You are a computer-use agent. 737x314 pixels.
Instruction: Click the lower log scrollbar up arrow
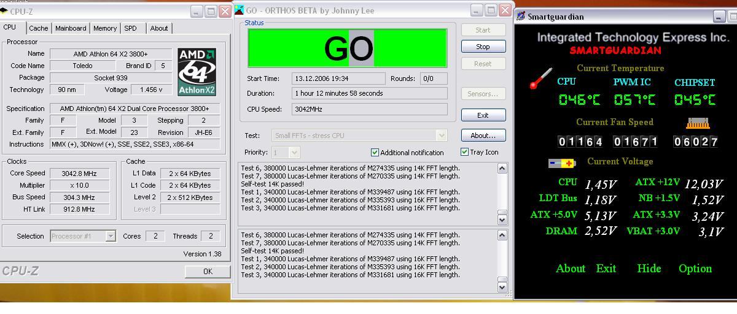502,235
